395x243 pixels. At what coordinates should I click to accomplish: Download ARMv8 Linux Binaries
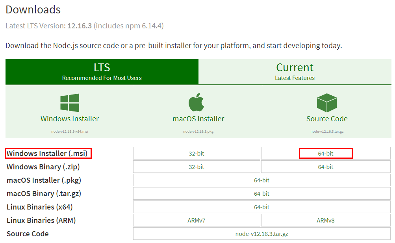point(326,220)
